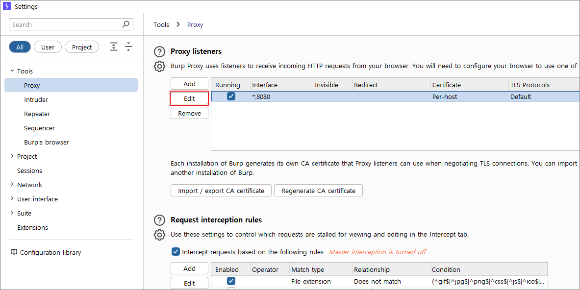The width and height of the screenshot is (580, 290).
Task: Expand the User interface tree section
Action: pyautogui.click(x=12, y=198)
